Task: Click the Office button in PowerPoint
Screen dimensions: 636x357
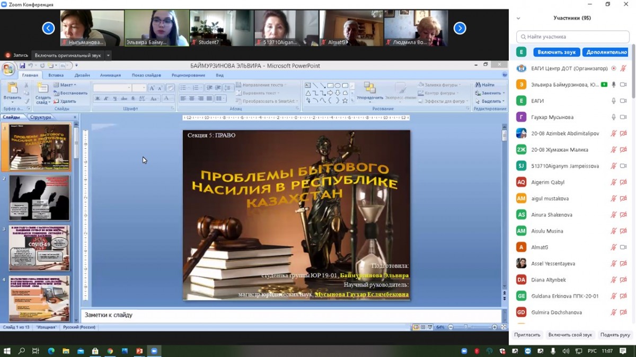Action: (x=8, y=69)
